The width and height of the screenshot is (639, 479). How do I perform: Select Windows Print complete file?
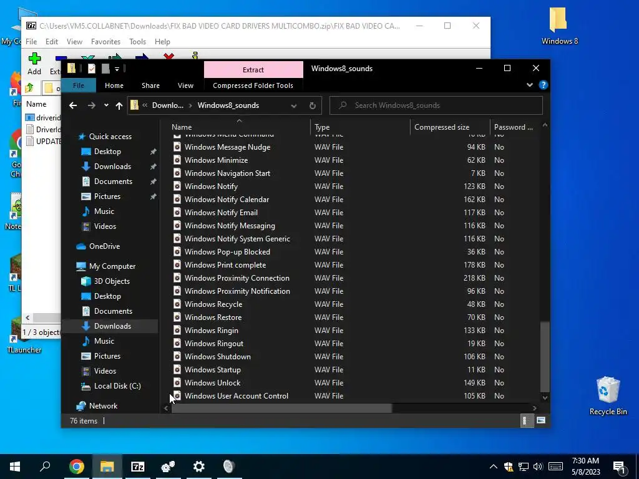click(x=225, y=264)
